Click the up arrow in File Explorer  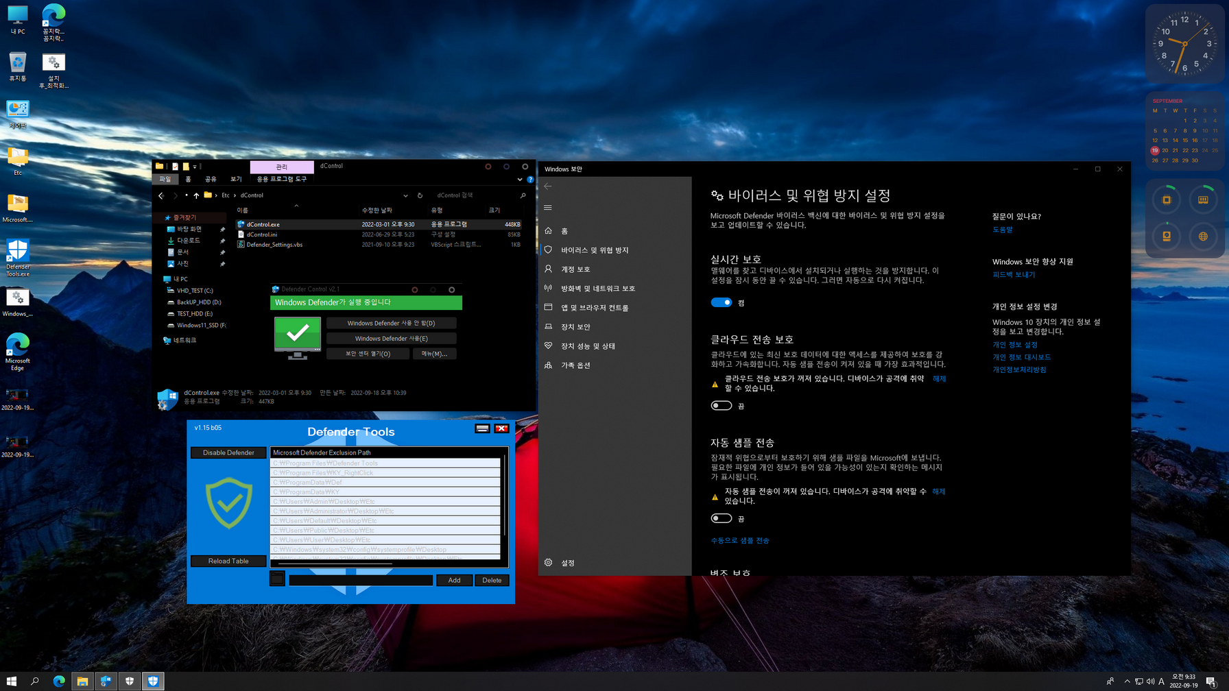point(196,195)
